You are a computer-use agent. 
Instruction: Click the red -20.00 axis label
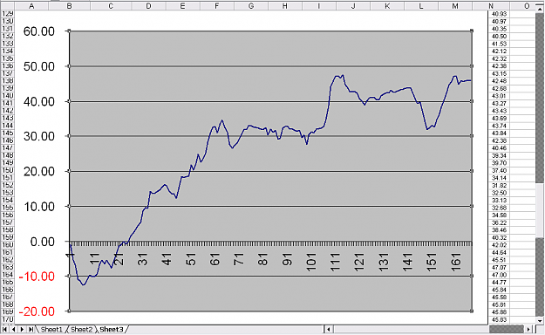(x=37, y=311)
